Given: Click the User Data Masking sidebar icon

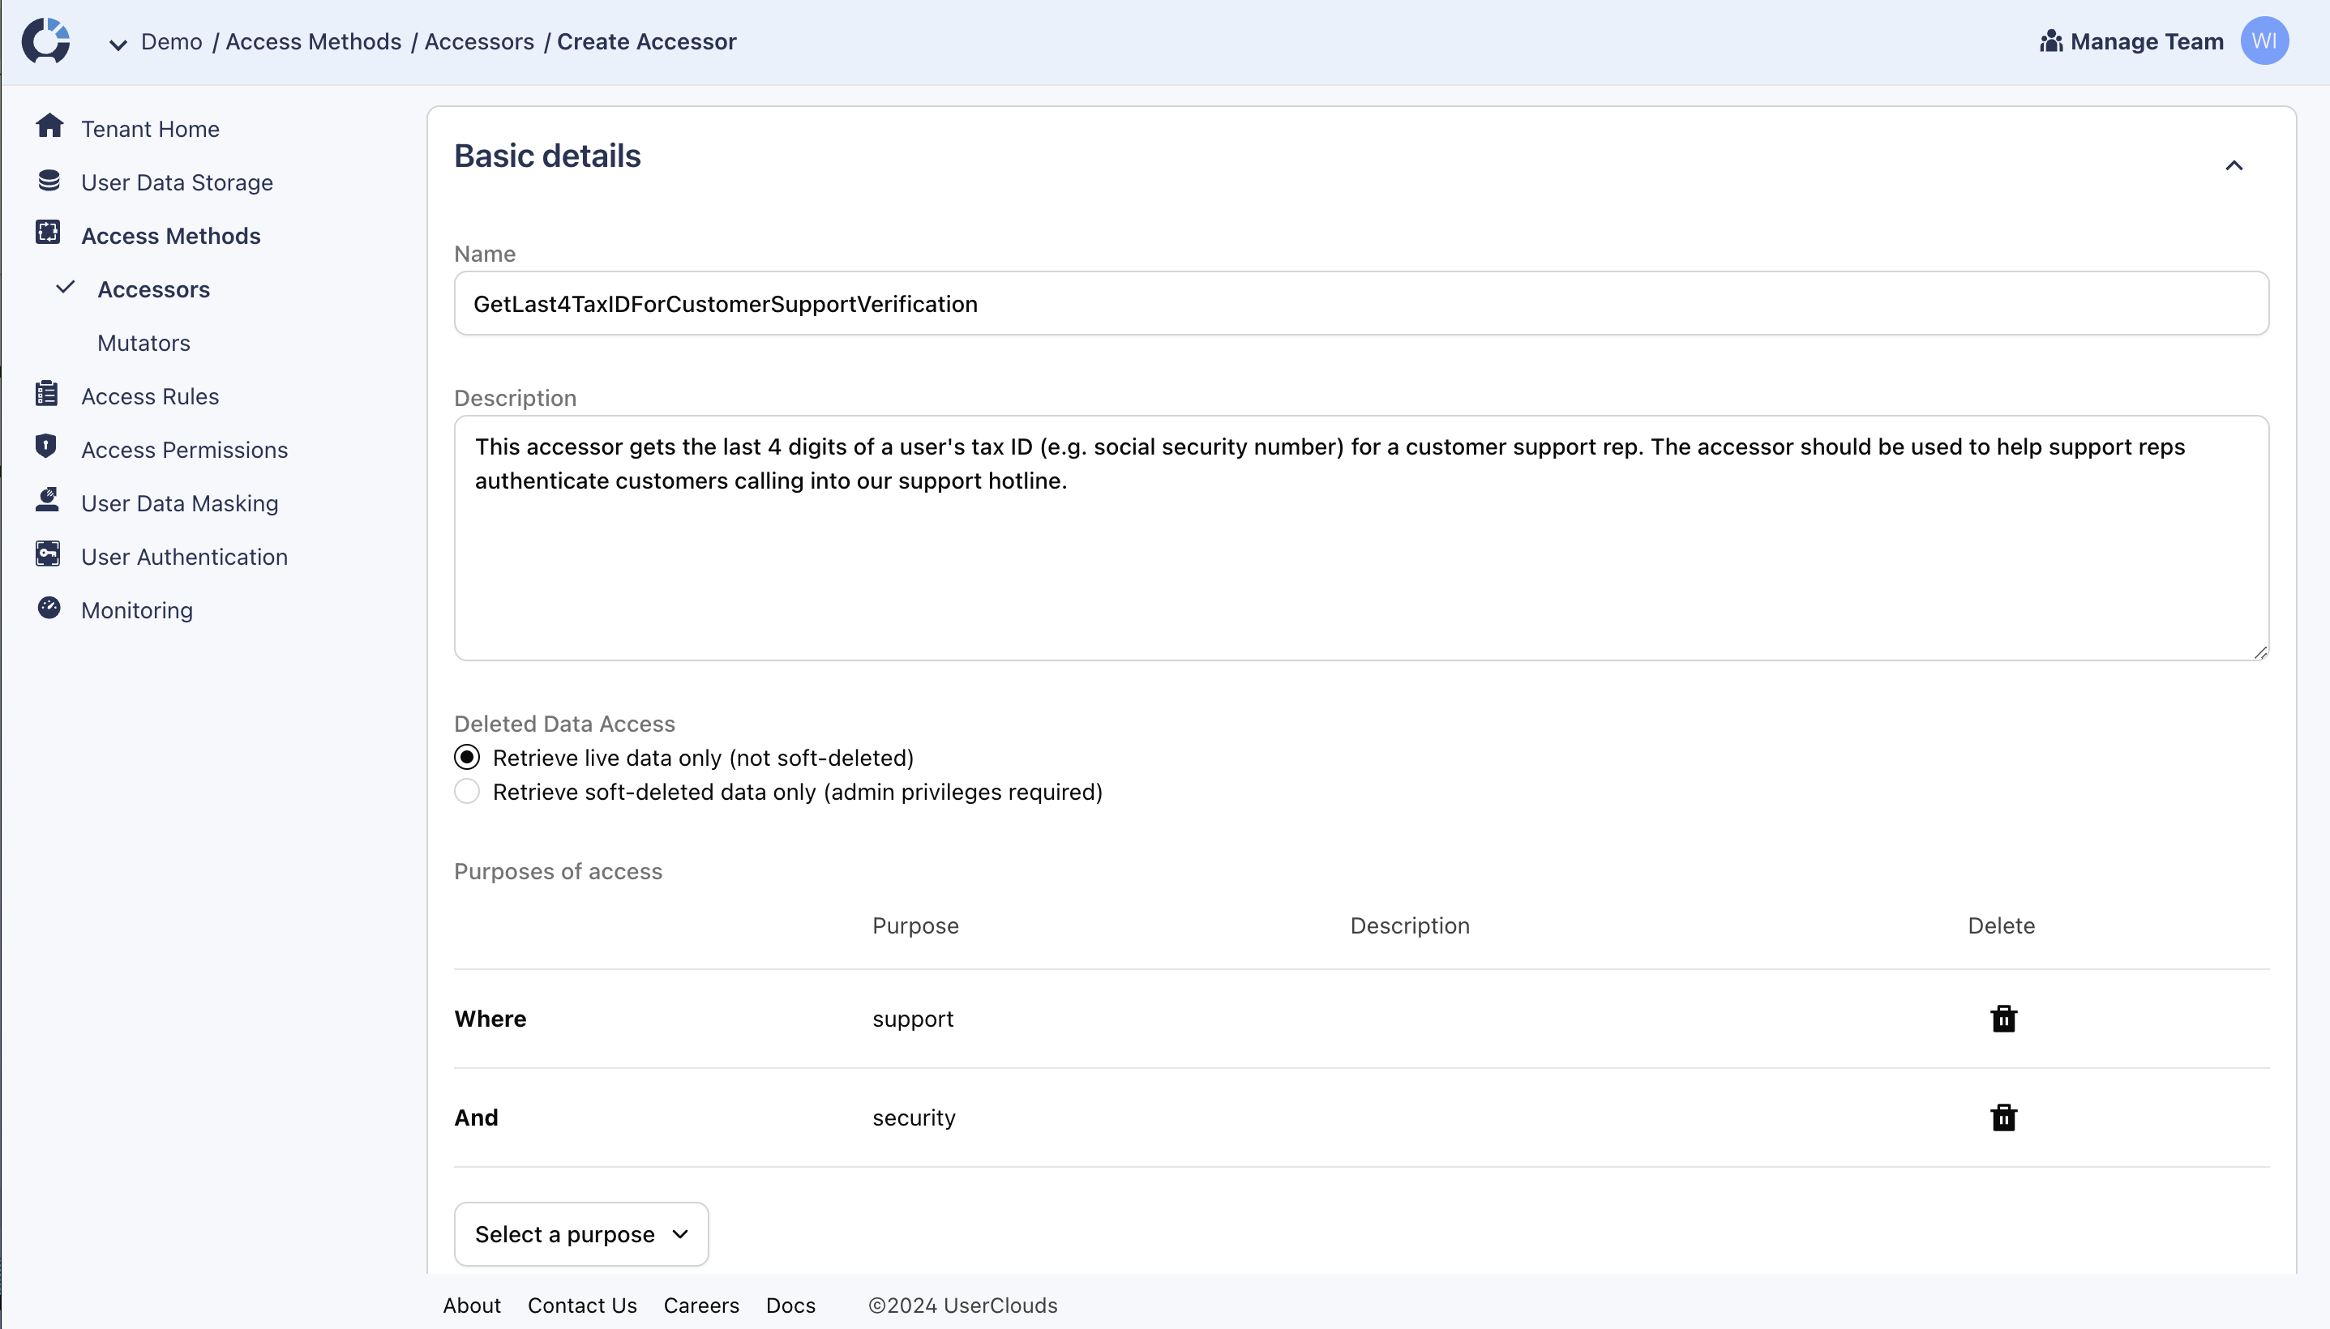Looking at the screenshot, I should click(x=49, y=501).
